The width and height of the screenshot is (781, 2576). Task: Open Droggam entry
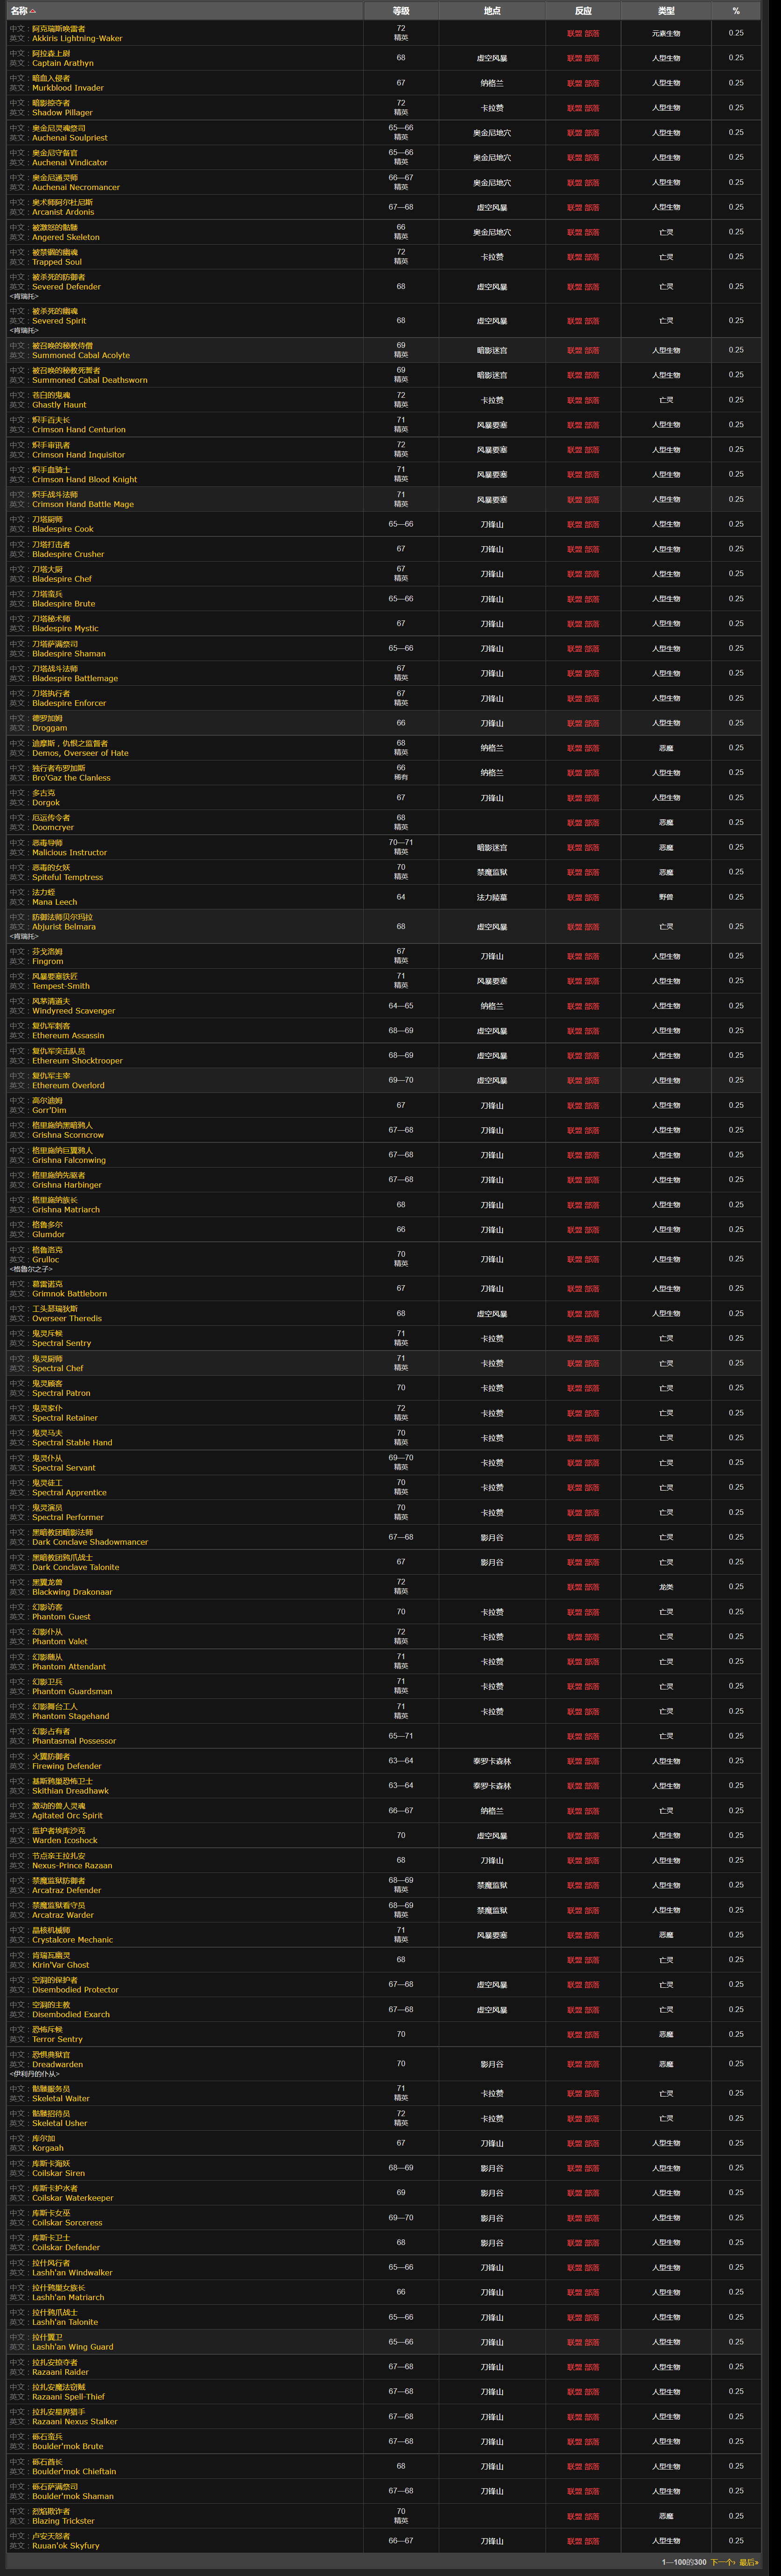(x=50, y=728)
